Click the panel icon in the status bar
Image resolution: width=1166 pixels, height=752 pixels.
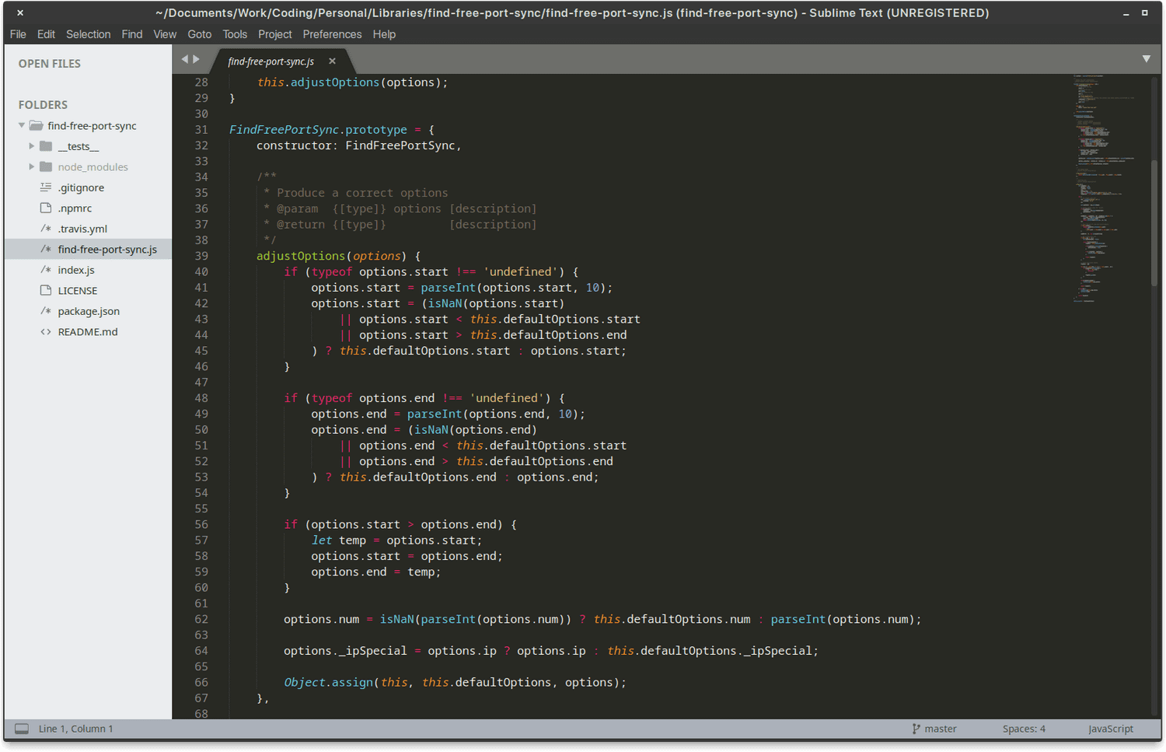23,729
